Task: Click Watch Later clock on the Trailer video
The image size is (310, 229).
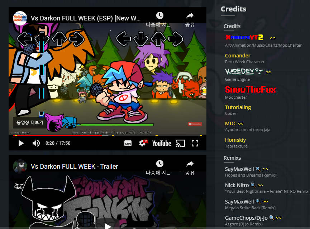Action: click(x=160, y=164)
